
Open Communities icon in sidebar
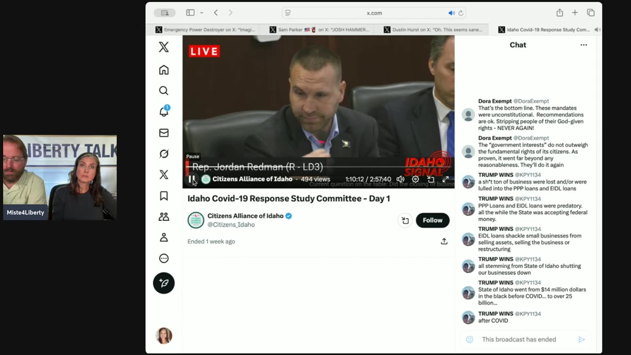(x=164, y=216)
